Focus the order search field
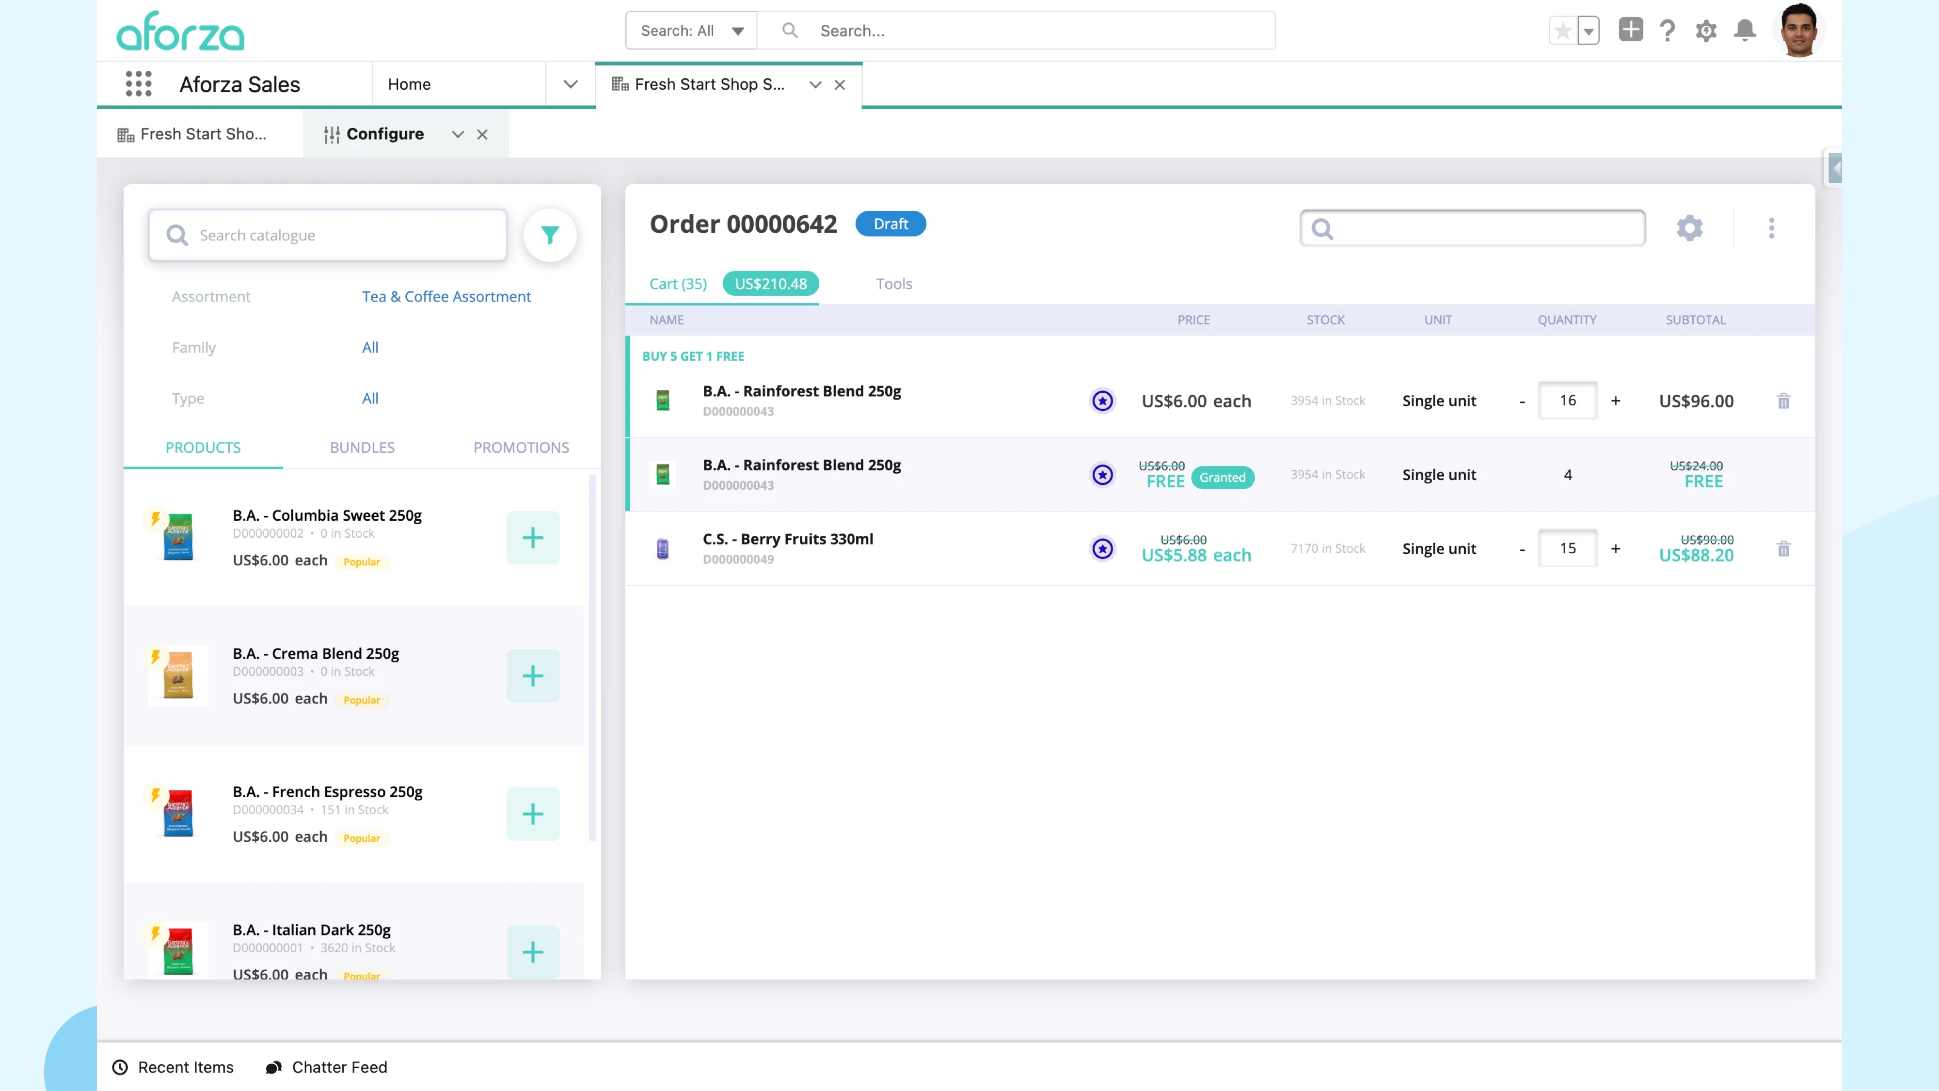Viewport: 1939px width, 1091px height. click(x=1472, y=228)
